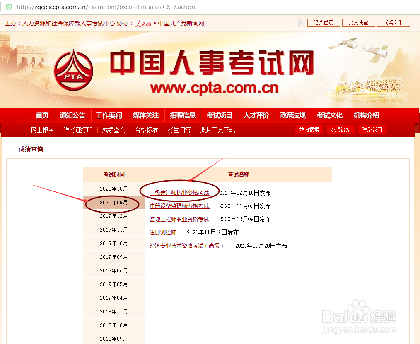Click the browser address bar field

[x=166, y=7]
